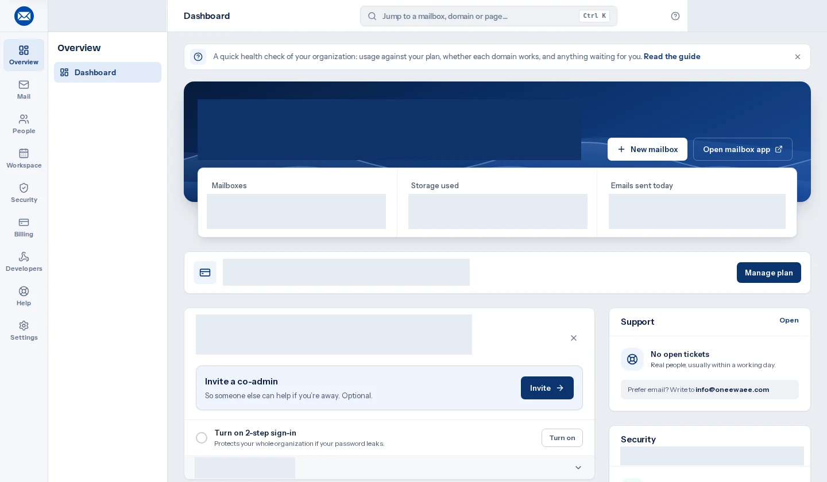This screenshot has width=827, height=482.
Task: Expand the collapsed checklist row chevron
Action: point(578,468)
